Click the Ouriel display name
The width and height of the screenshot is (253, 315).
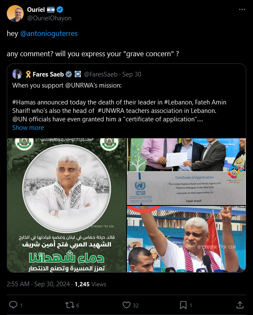(36, 9)
